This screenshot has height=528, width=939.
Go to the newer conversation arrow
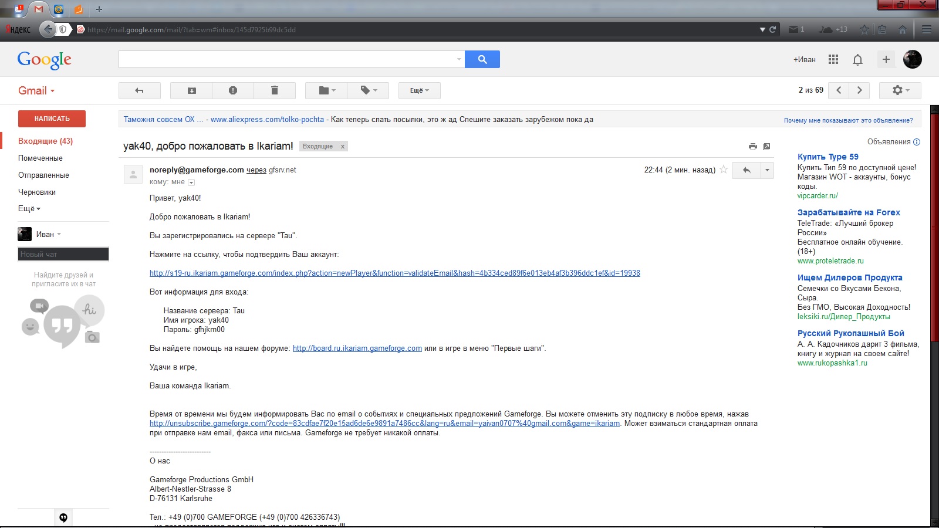(x=839, y=90)
